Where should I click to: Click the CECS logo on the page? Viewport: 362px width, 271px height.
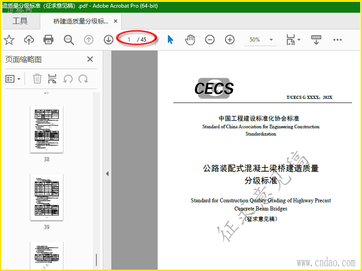tap(214, 89)
